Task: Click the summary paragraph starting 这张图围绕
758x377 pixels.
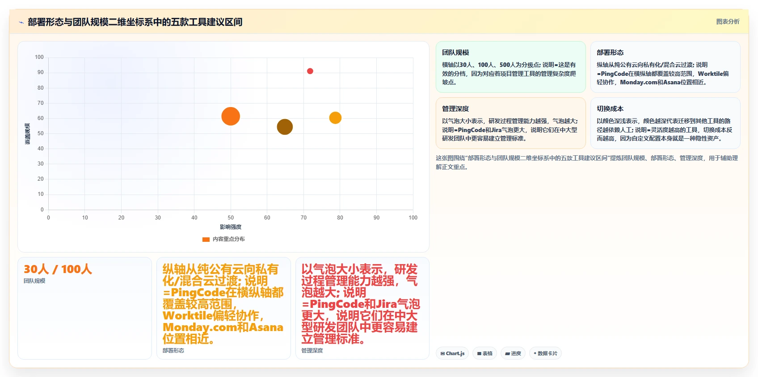Action: 587,162
